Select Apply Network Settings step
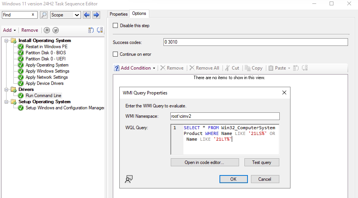 click(x=46, y=77)
